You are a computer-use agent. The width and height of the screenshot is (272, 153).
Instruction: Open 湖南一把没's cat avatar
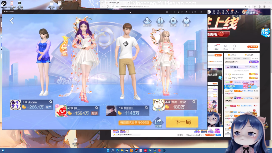tap(158, 105)
